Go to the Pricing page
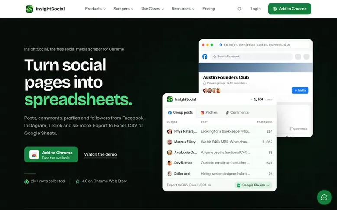Image resolution: width=337 pixels, height=210 pixels. coord(208,9)
